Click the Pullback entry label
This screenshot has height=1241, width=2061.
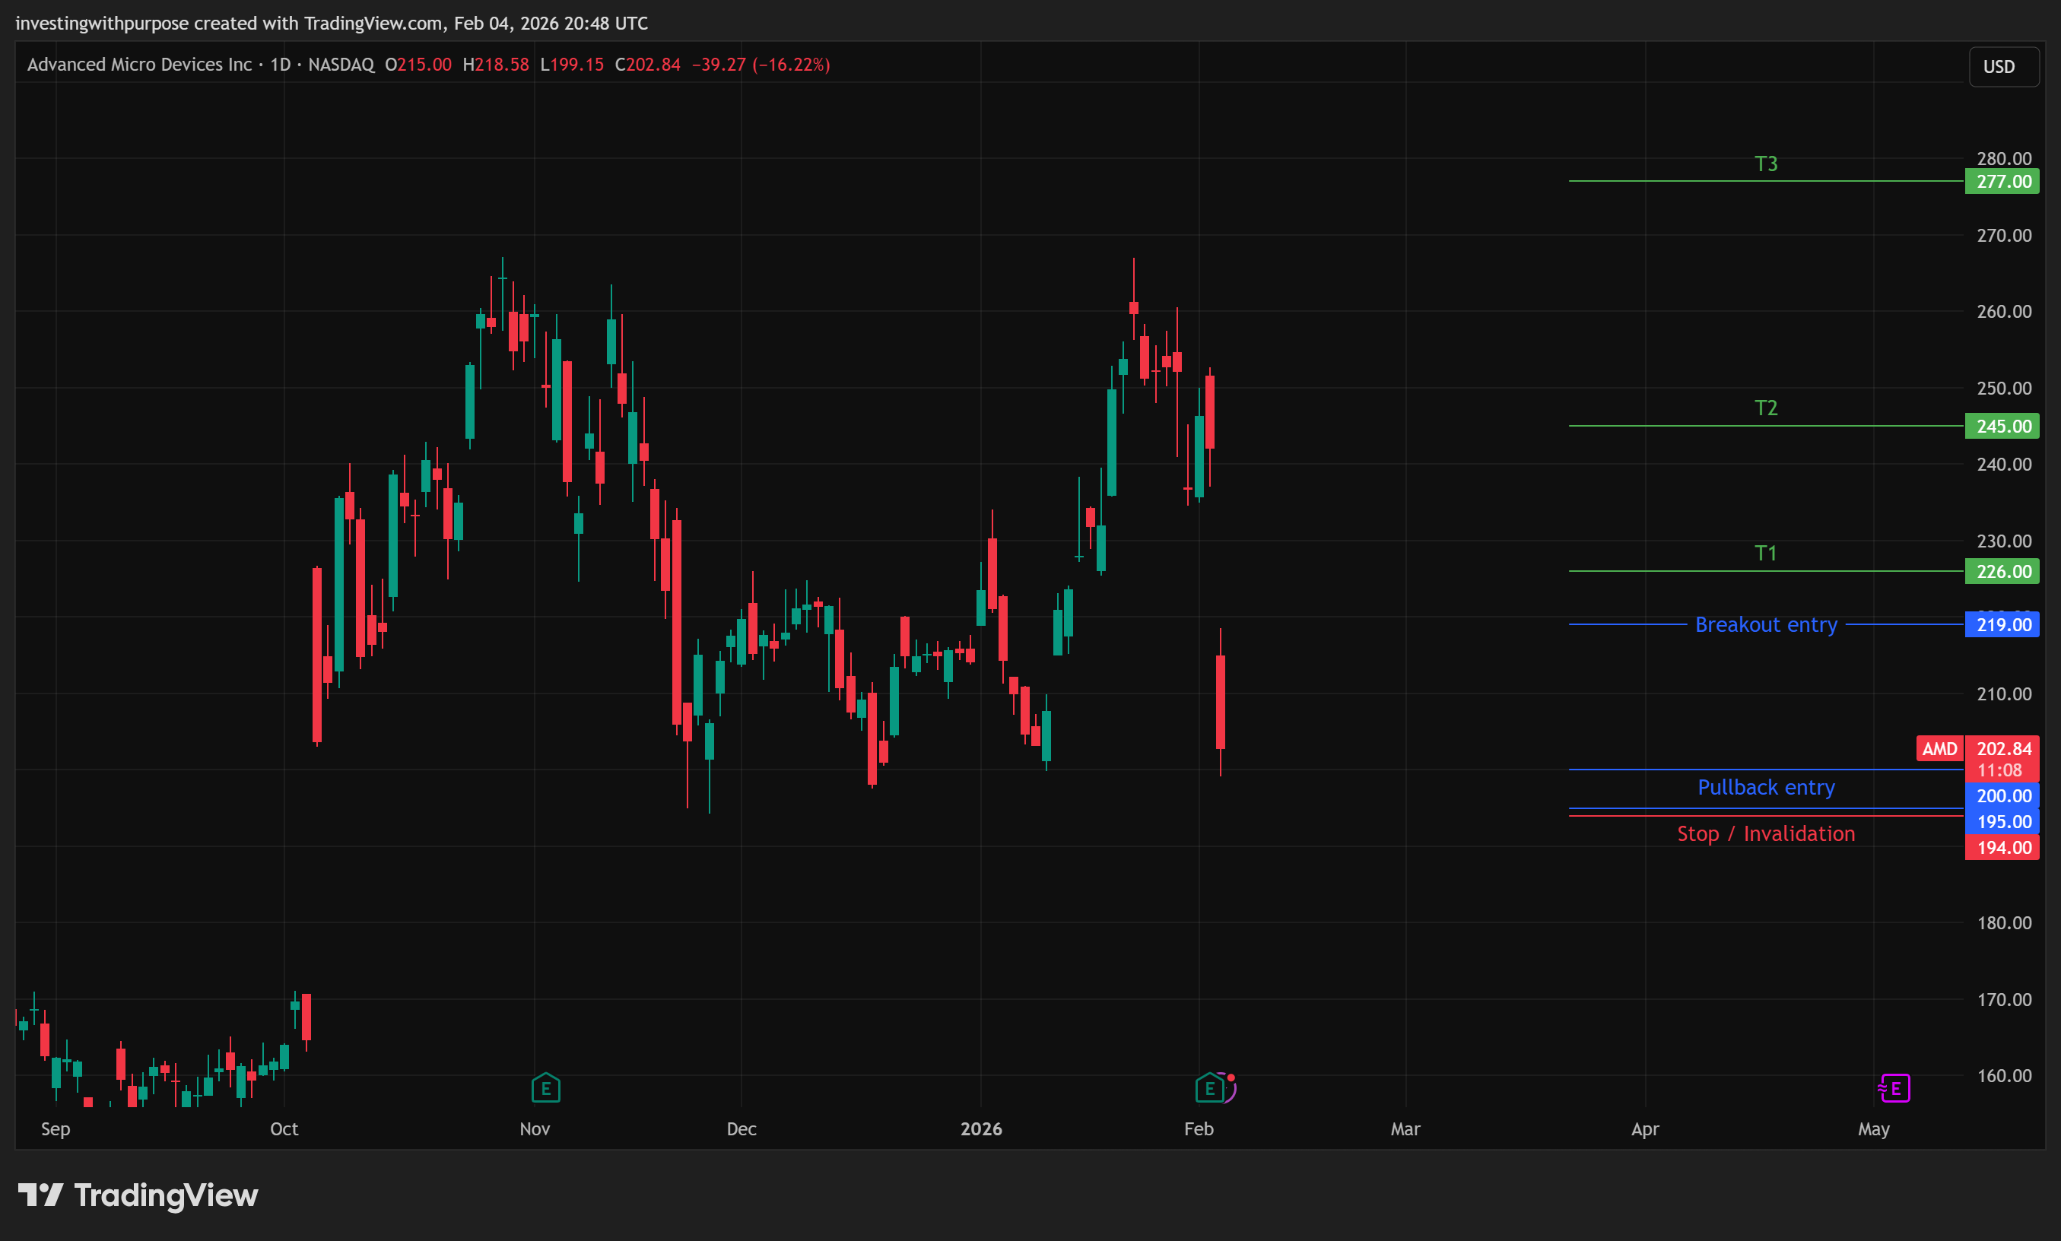coord(1765,788)
